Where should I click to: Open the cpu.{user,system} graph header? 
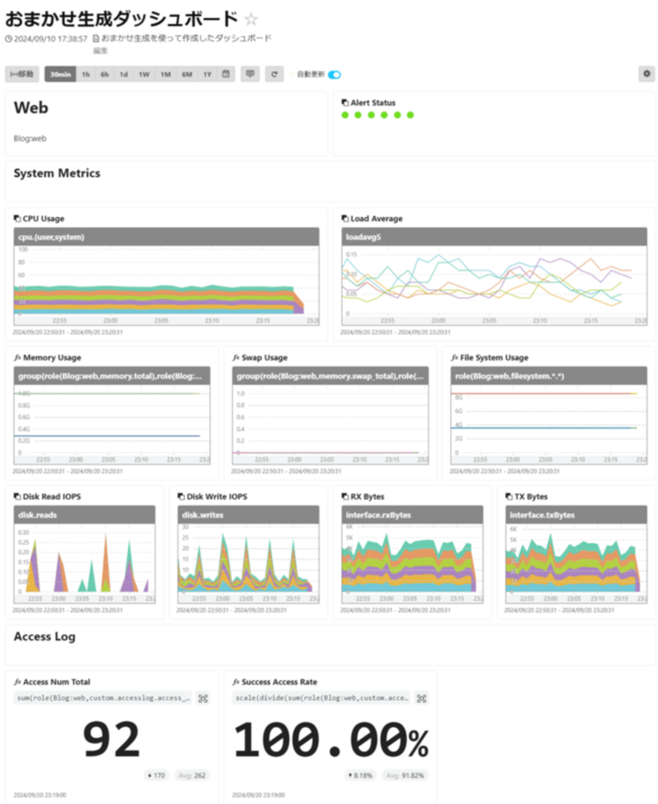tap(167, 237)
